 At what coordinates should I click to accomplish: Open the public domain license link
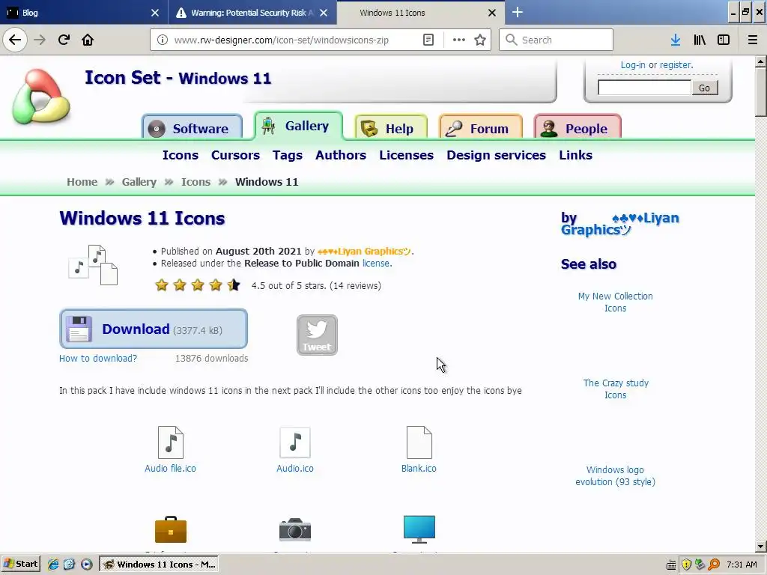coord(377,263)
